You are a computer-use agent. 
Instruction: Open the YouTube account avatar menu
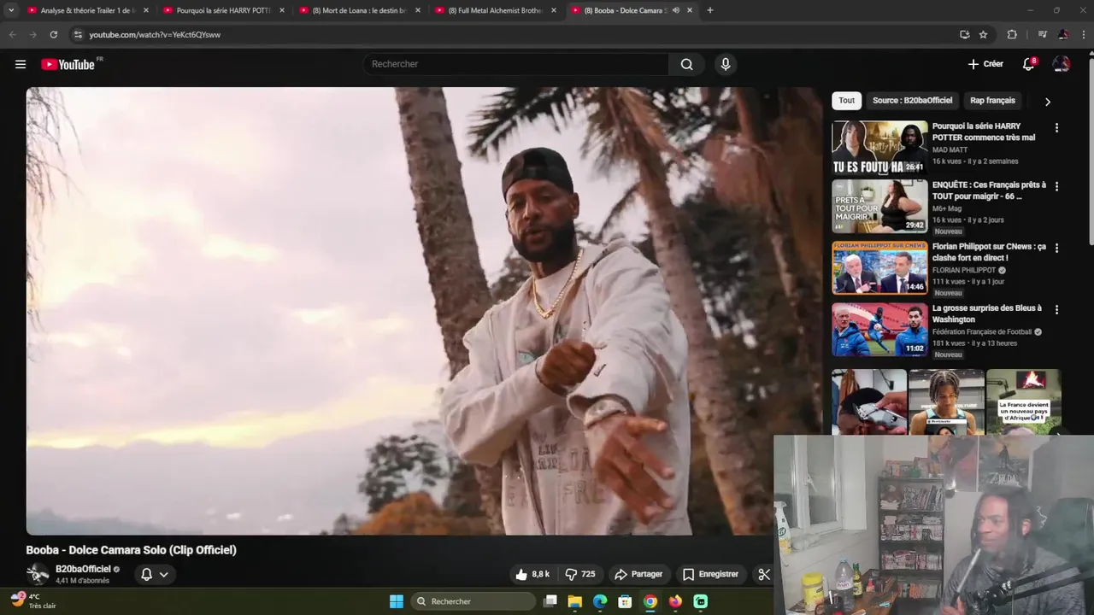pyautogui.click(x=1062, y=64)
